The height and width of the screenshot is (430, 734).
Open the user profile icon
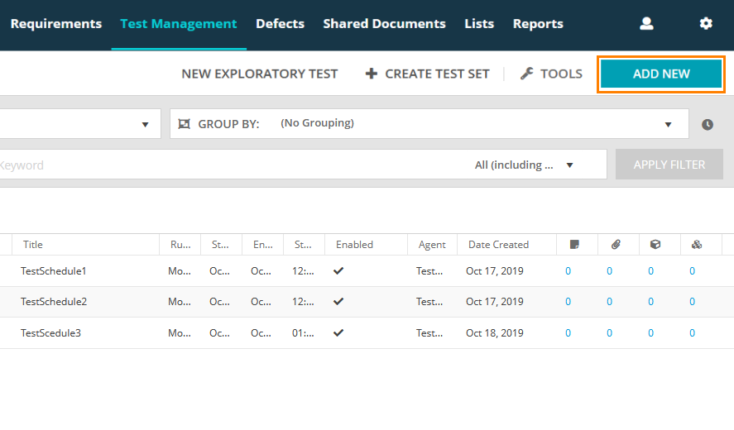click(x=646, y=24)
